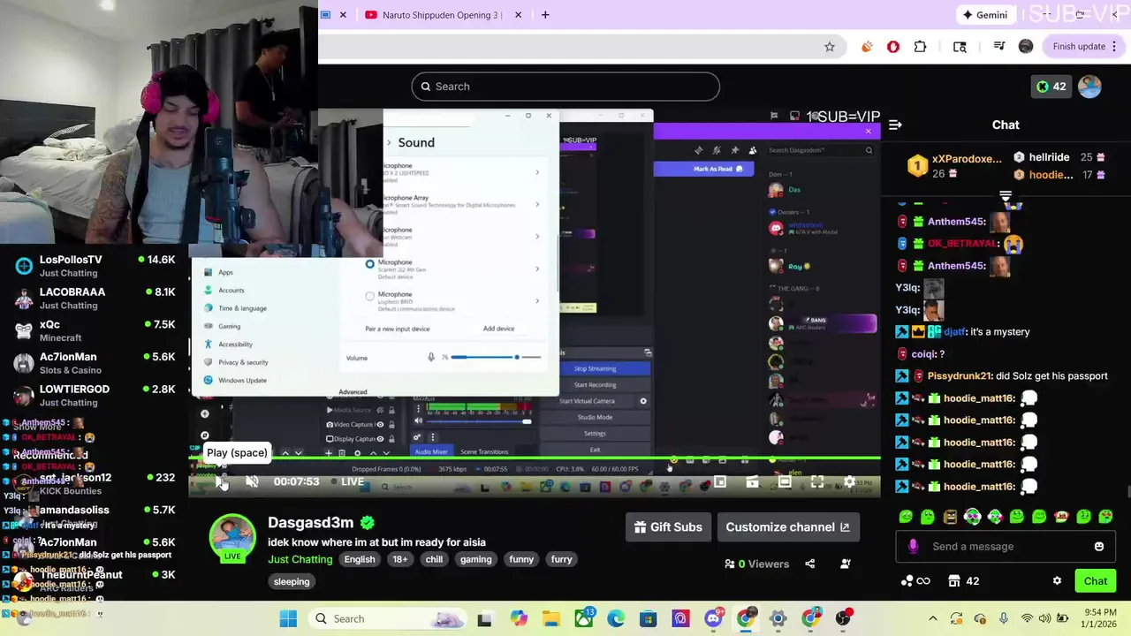Open the Chrome extensions puzzle icon
The width and height of the screenshot is (1131, 636).
coord(921,47)
